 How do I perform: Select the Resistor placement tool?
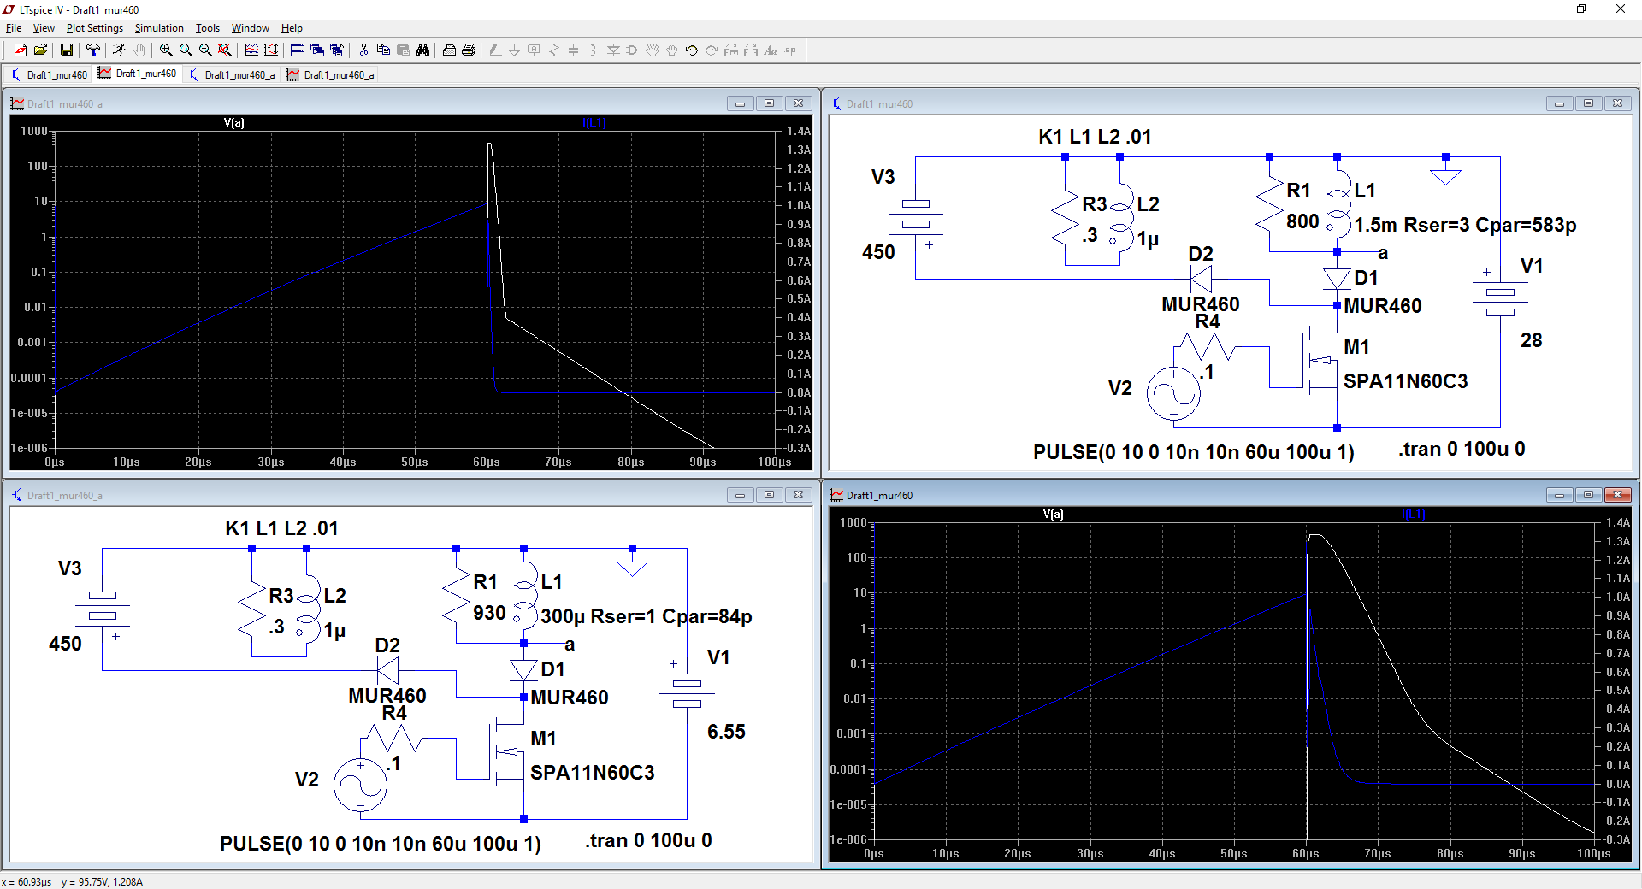pyautogui.click(x=554, y=50)
